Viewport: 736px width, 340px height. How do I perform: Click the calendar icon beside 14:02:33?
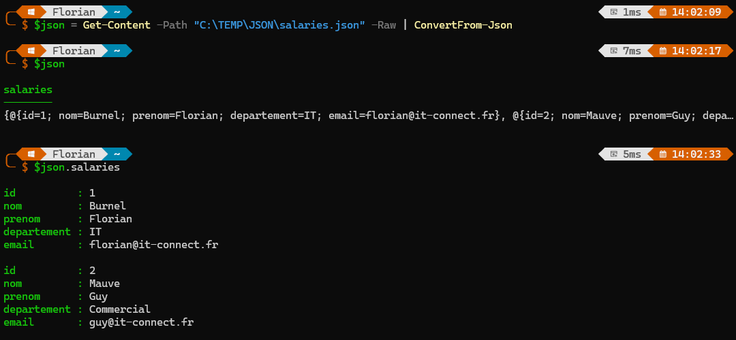point(662,154)
